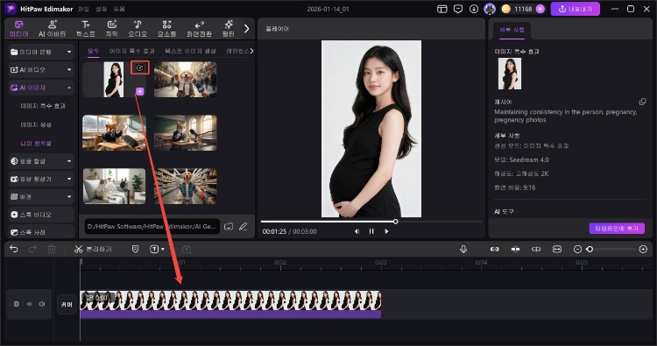This screenshot has width=657, height=346.
Task: Click the 내보내기 export button
Action: pyautogui.click(x=576, y=9)
